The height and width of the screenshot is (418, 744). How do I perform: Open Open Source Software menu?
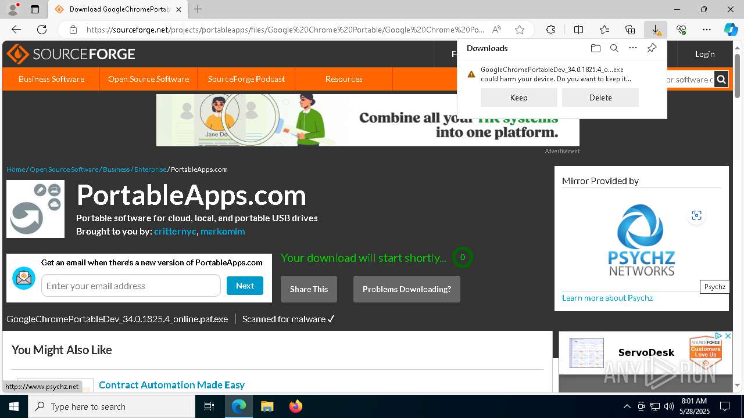148,79
